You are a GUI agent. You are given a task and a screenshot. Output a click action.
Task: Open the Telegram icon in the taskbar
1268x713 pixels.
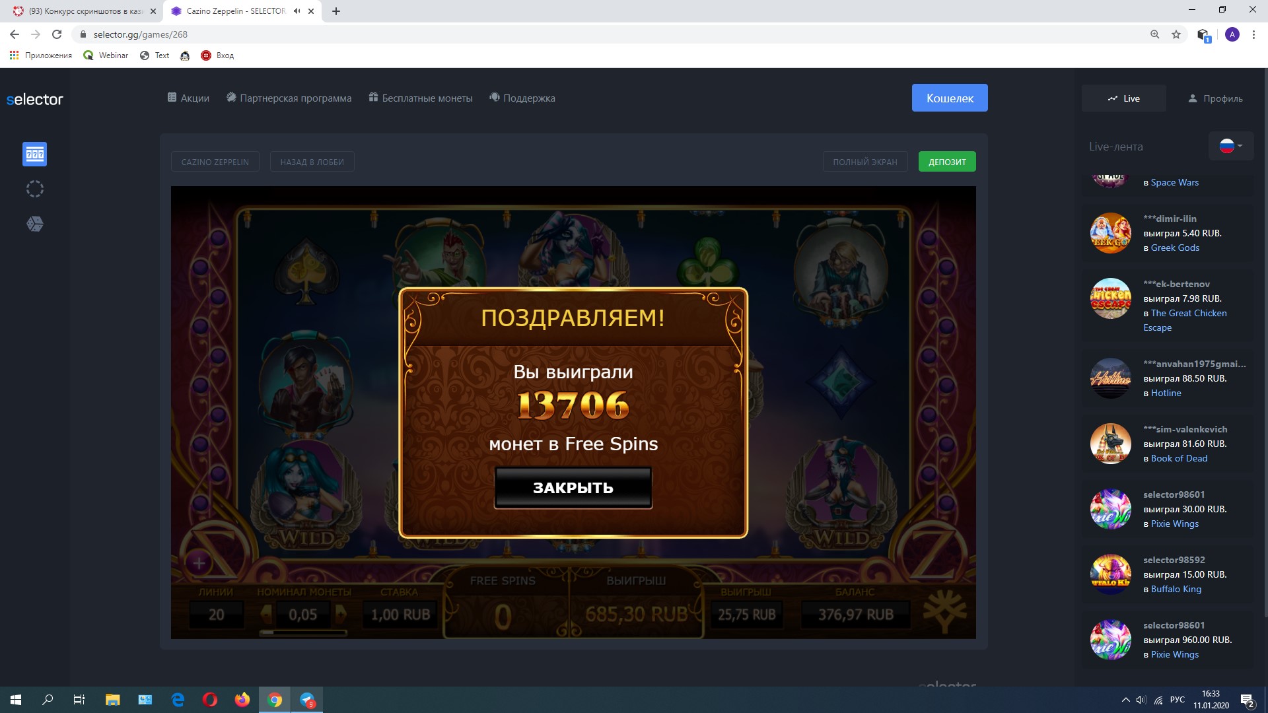click(x=307, y=700)
